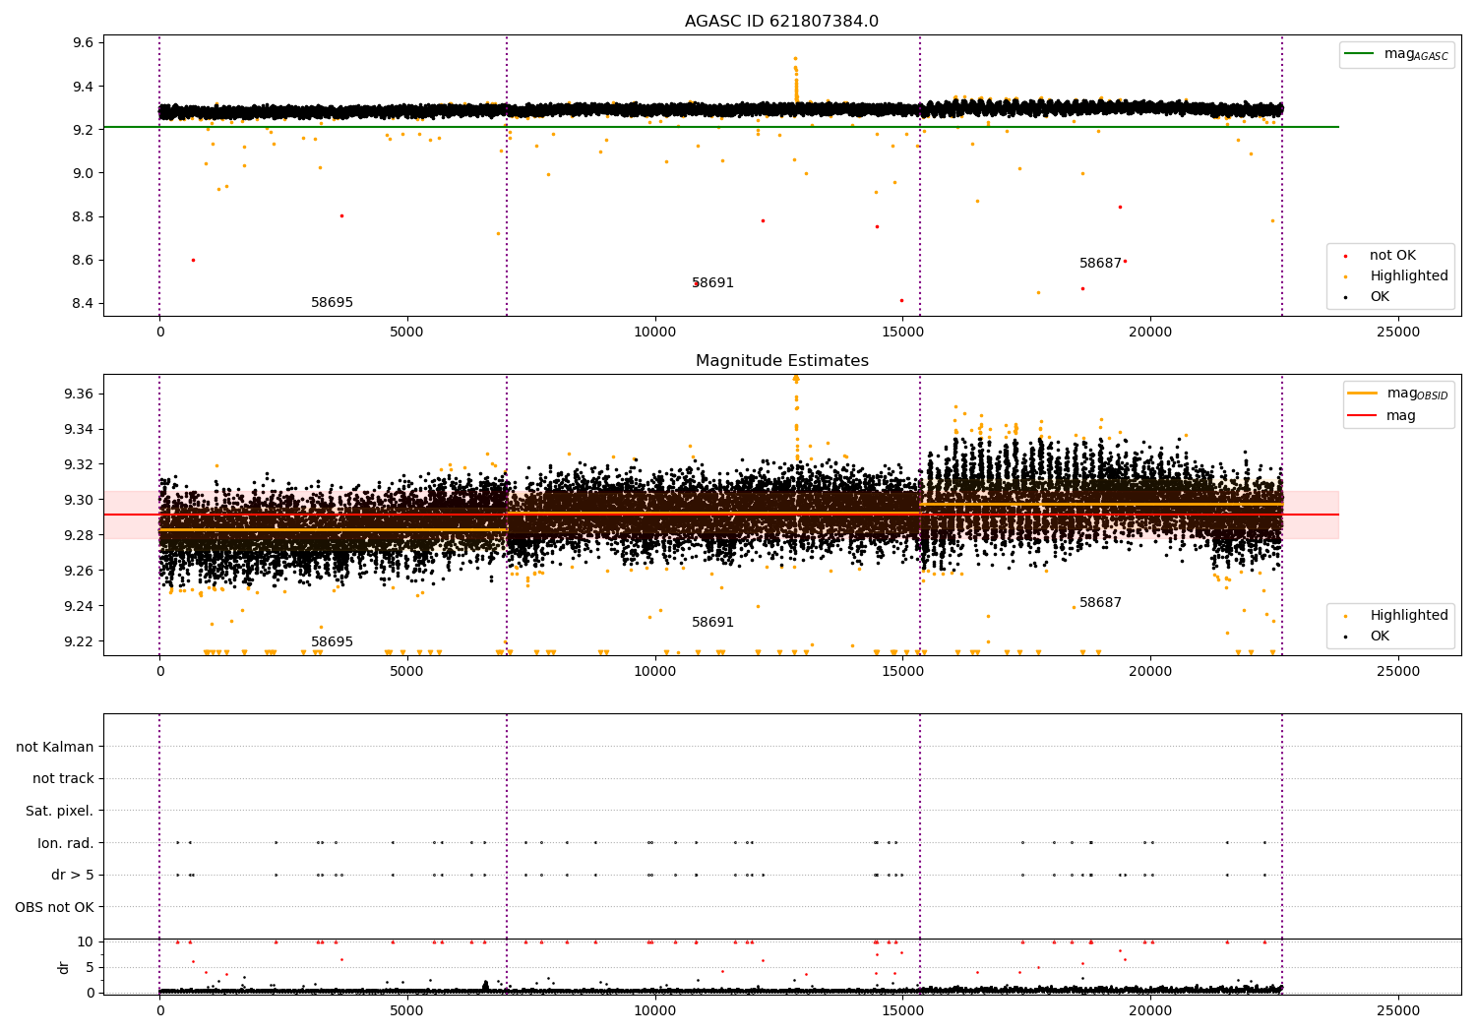Screen dimensions: 1476x1033
Task: Select the green mag AGASC legend line
Action: click(x=1361, y=54)
